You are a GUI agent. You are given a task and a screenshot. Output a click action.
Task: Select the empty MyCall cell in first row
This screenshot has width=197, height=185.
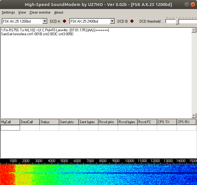(10, 128)
